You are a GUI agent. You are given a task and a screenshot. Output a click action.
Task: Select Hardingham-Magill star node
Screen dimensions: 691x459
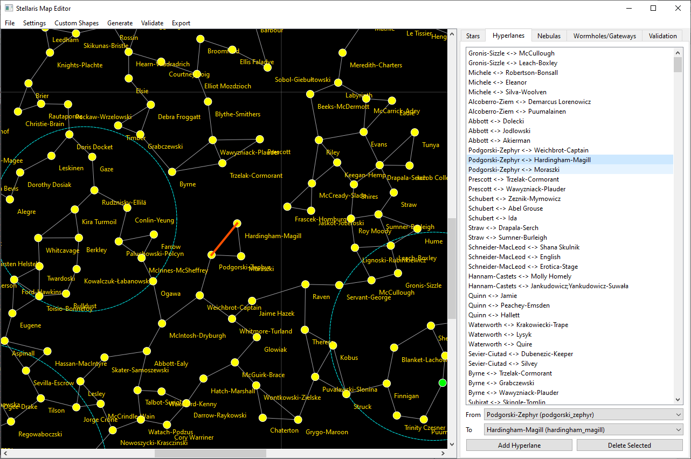pyautogui.click(x=237, y=223)
